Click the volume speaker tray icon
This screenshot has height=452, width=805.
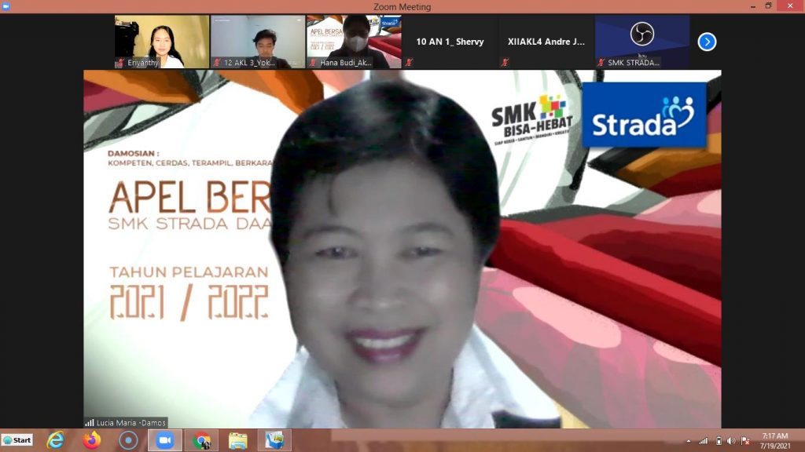(731, 441)
